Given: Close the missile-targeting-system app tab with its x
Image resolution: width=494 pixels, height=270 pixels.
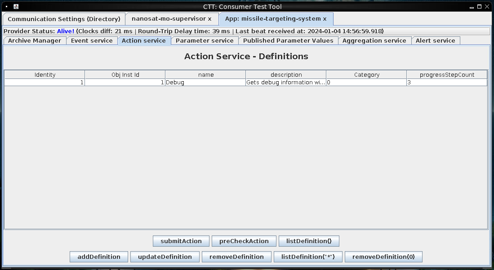Looking at the screenshot, I should (325, 19).
